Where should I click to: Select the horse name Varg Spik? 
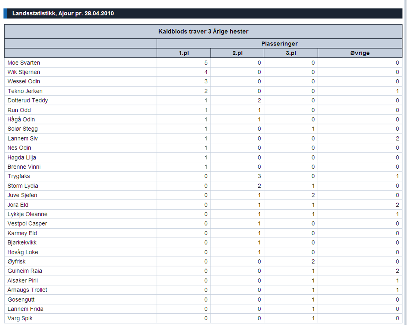[20, 318]
